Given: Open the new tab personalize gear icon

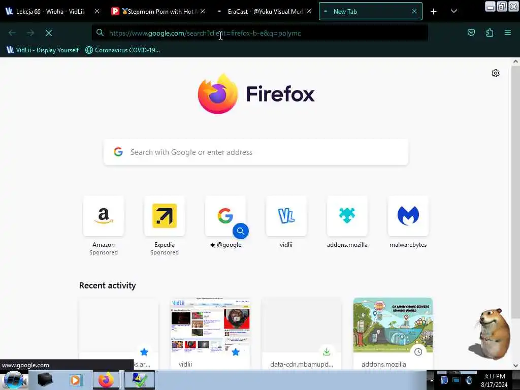Looking at the screenshot, I should 496,73.
